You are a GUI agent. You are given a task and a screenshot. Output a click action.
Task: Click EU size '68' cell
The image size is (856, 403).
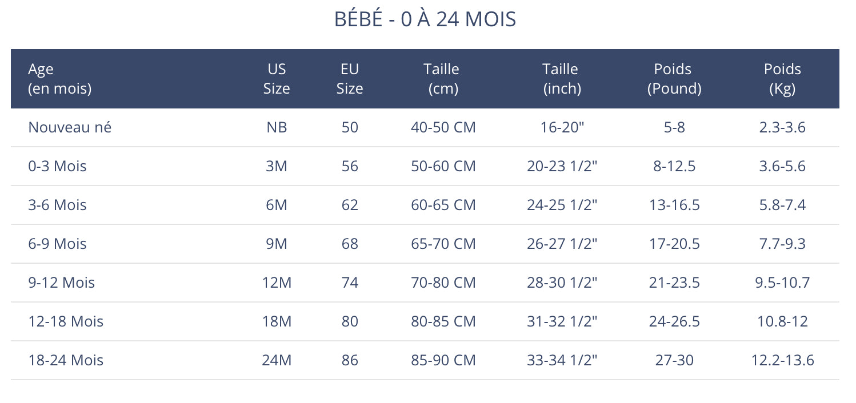(350, 244)
